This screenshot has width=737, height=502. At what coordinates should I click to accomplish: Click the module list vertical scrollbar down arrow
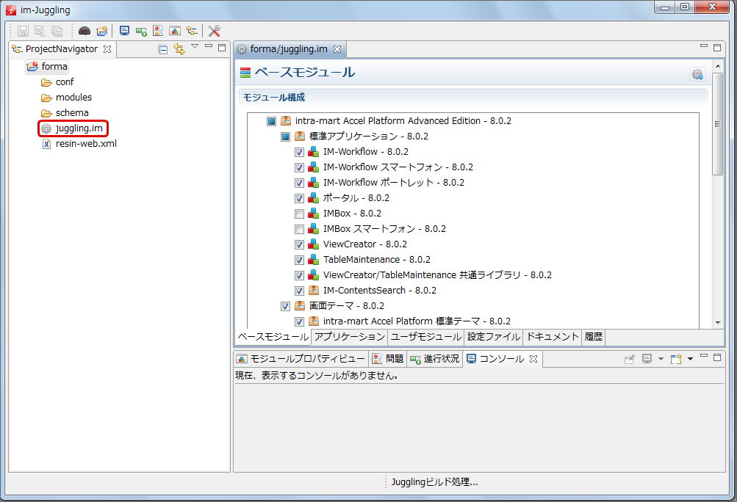[718, 322]
